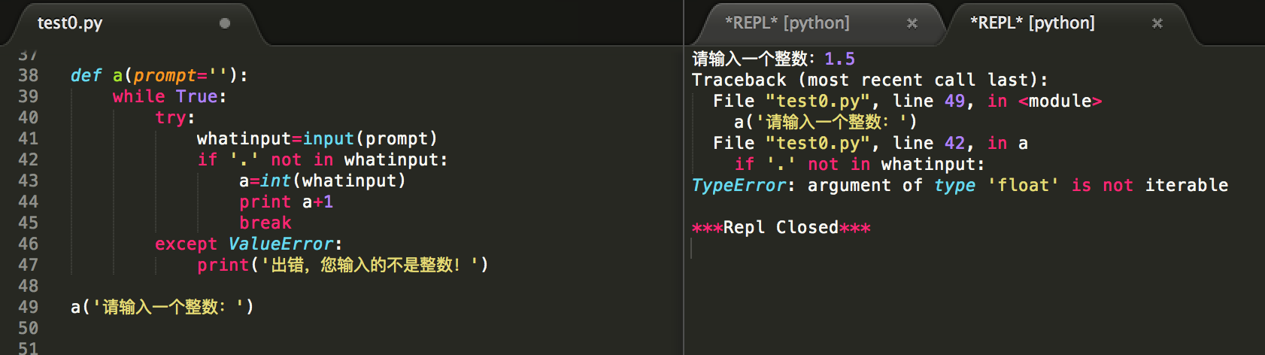Click the 'def a(prompt='')' function definition

click(158, 75)
